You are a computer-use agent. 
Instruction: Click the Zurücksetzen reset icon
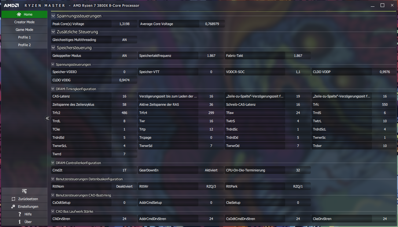tap(13, 199)
